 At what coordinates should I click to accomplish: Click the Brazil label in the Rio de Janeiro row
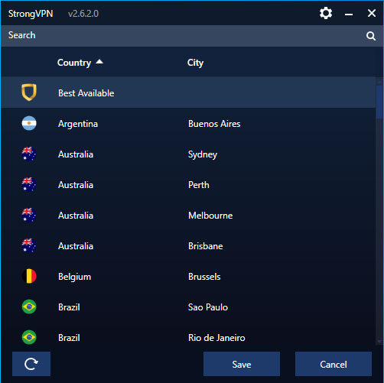coord(69,338)
